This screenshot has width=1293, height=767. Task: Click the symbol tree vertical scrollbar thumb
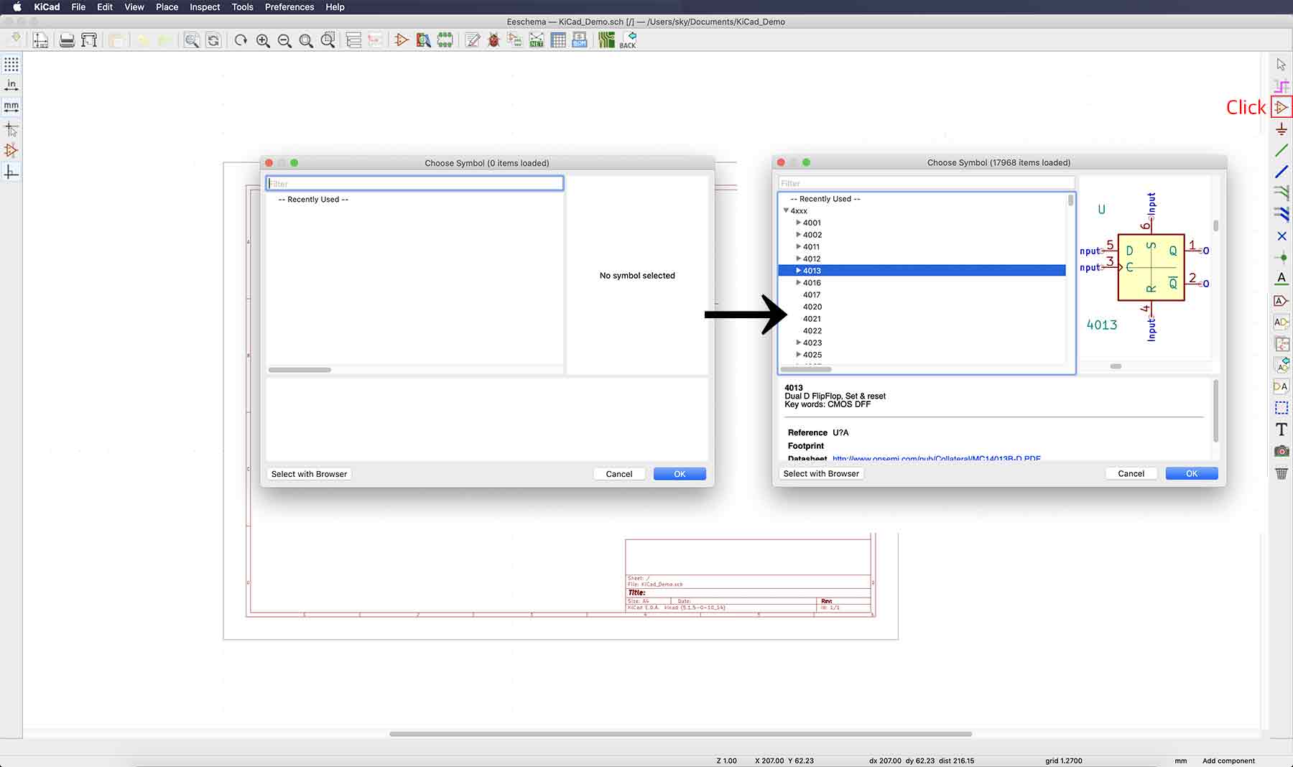(x=1071, y=200)
